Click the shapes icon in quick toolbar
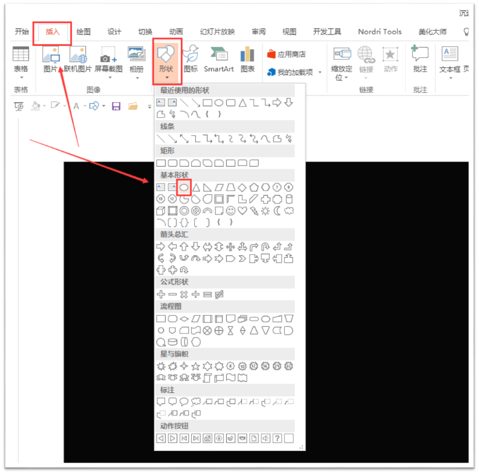Image resolution: width=479 pixels, height=474 pixels. (x=94, y=106)
